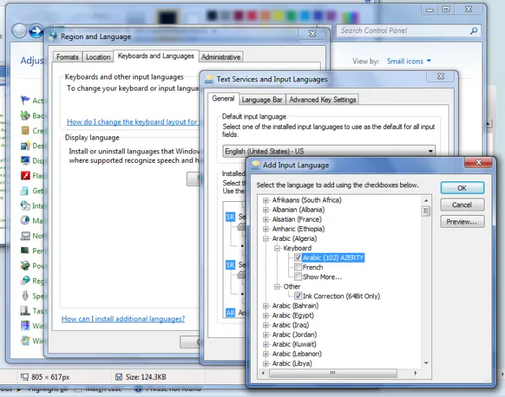This screenshot has height=397, width=505.
Task: Select the General tab in Text Services
Action: (x=223, y=99)
